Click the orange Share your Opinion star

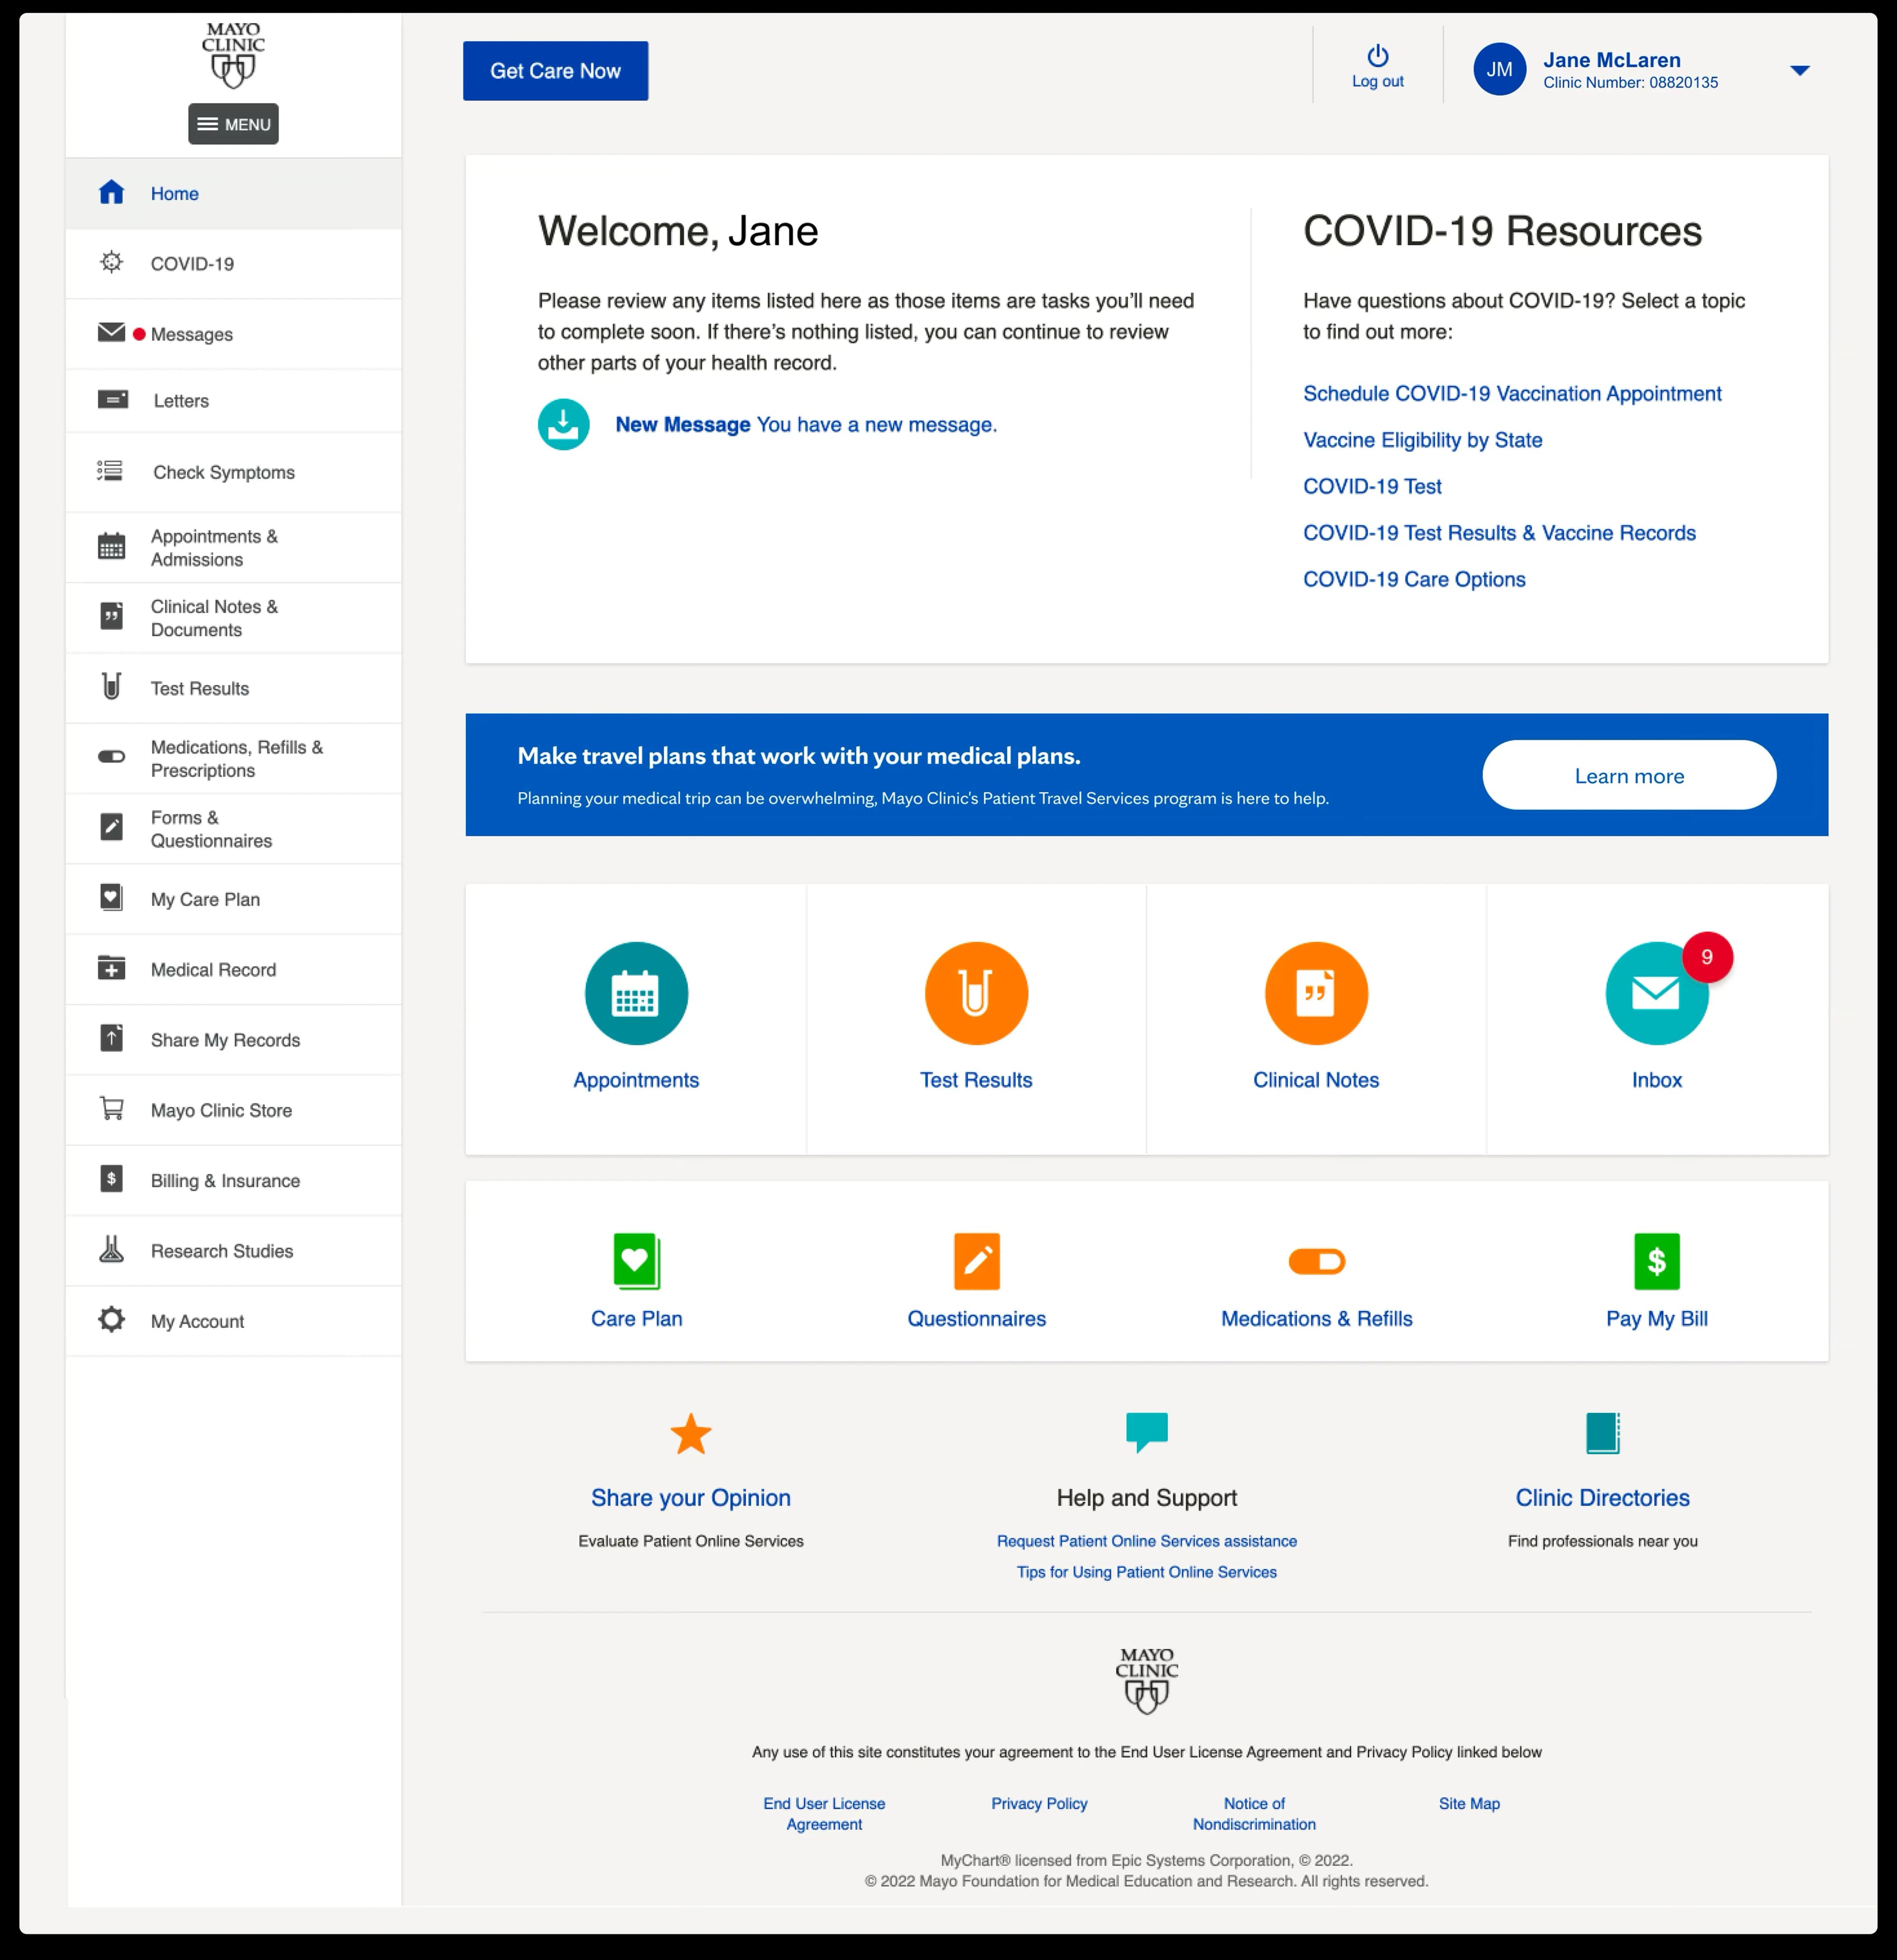(x=691, y=1434)
